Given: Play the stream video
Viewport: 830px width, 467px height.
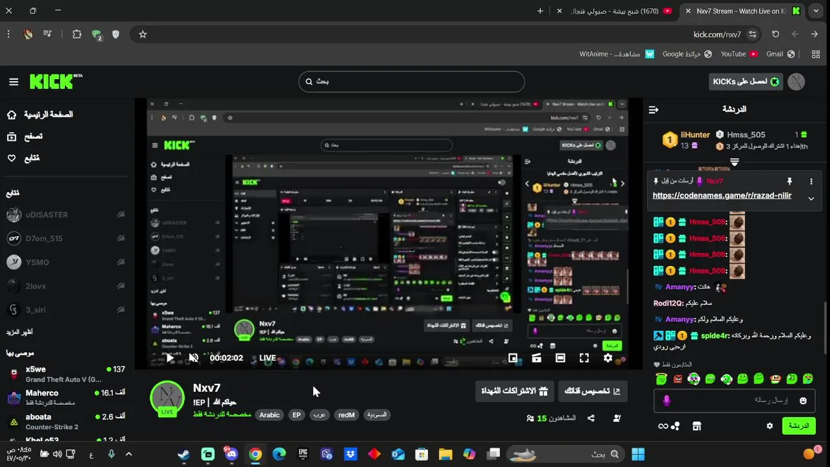Looking at the screenshot, I should [x=170, y=357].
